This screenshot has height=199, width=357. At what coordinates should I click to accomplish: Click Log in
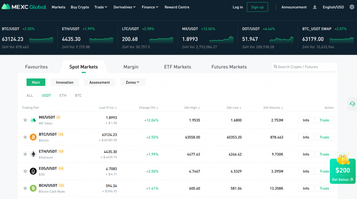click(x=238, y=7)
